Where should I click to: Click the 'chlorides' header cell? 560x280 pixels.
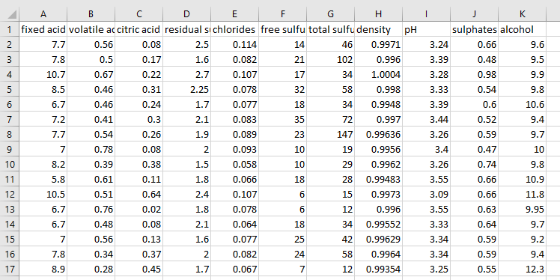[234, 29]
